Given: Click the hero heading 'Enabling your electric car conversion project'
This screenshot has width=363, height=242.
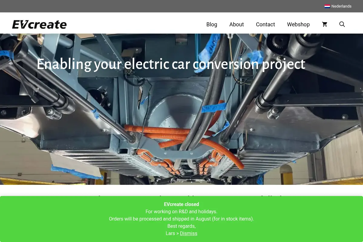Looking at the screenshot, I should 171,64.
